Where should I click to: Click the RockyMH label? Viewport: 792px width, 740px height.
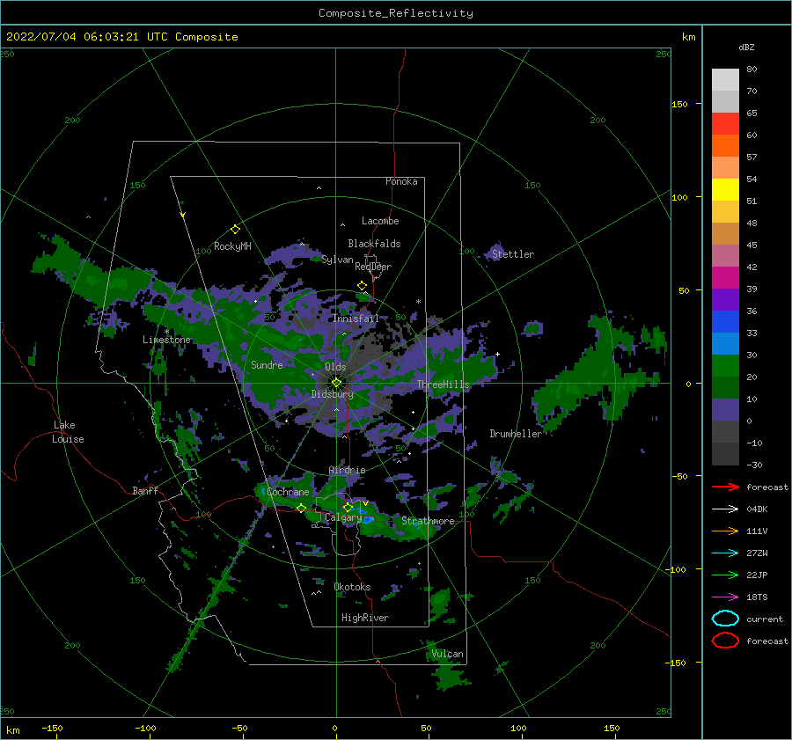coord(232,246)
